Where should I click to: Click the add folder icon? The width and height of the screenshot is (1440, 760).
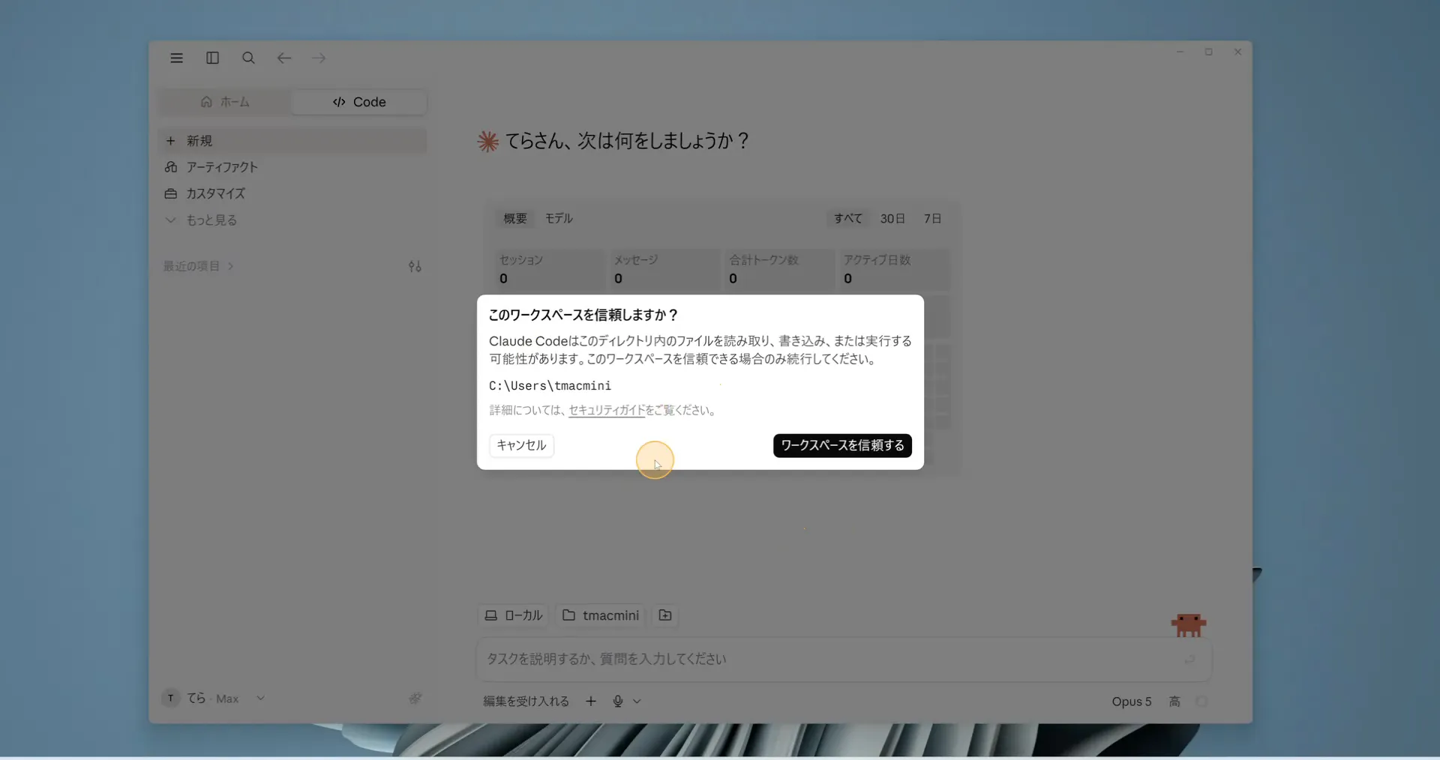[665, 615]
